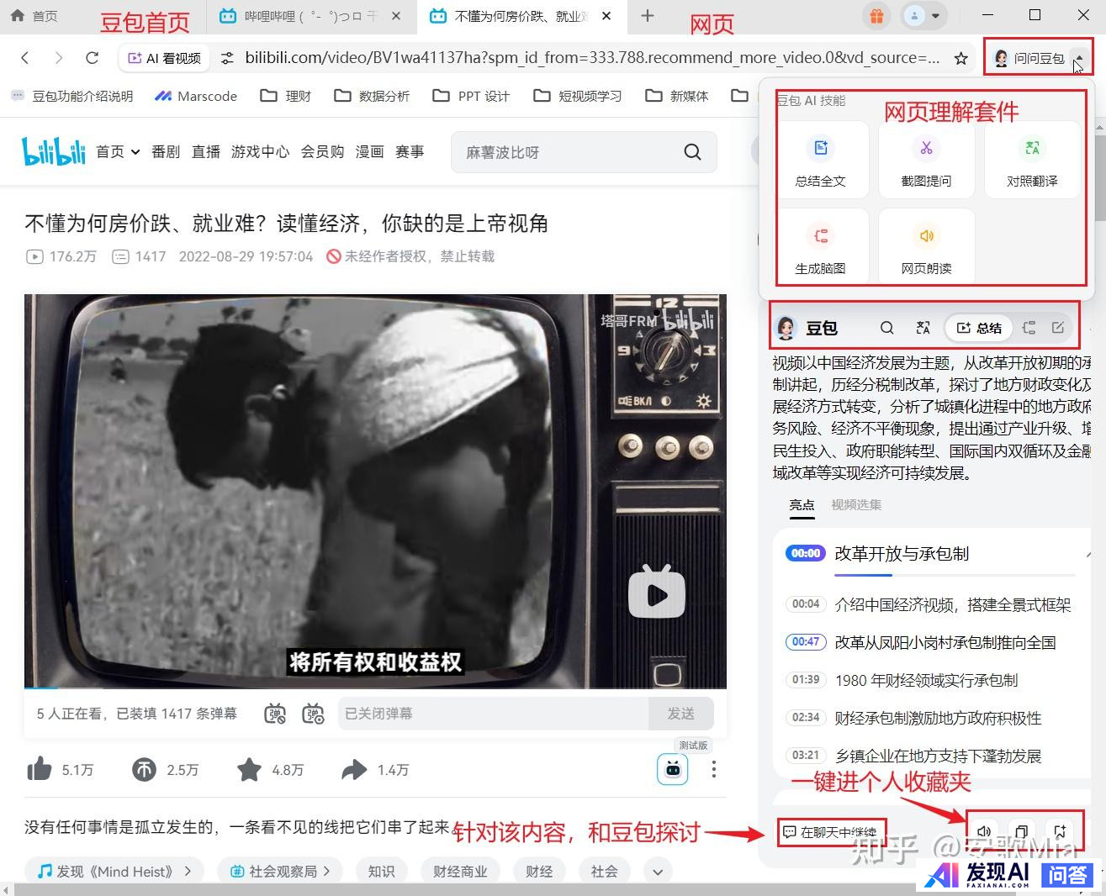Give a coin using the coin icon
This screenshot has height=896, width=1106.
(144, 769)
